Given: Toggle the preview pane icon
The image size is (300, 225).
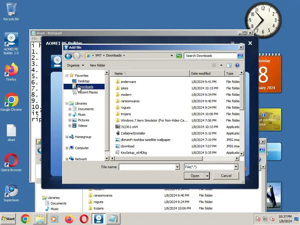Looking at the screenshot, I should pos(229,65).
